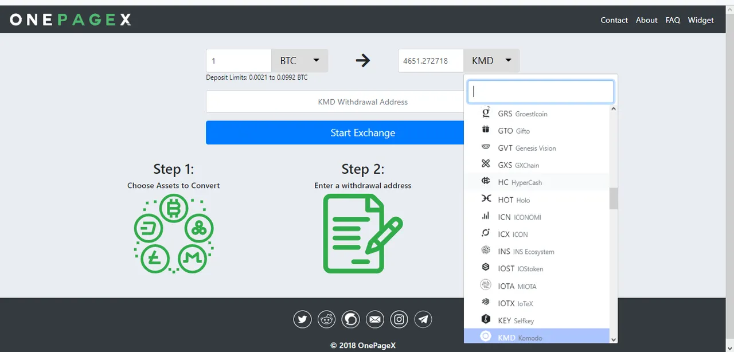Open the BTC source currency dropdown
Screen dimensions: 734x352
(299, 61)
